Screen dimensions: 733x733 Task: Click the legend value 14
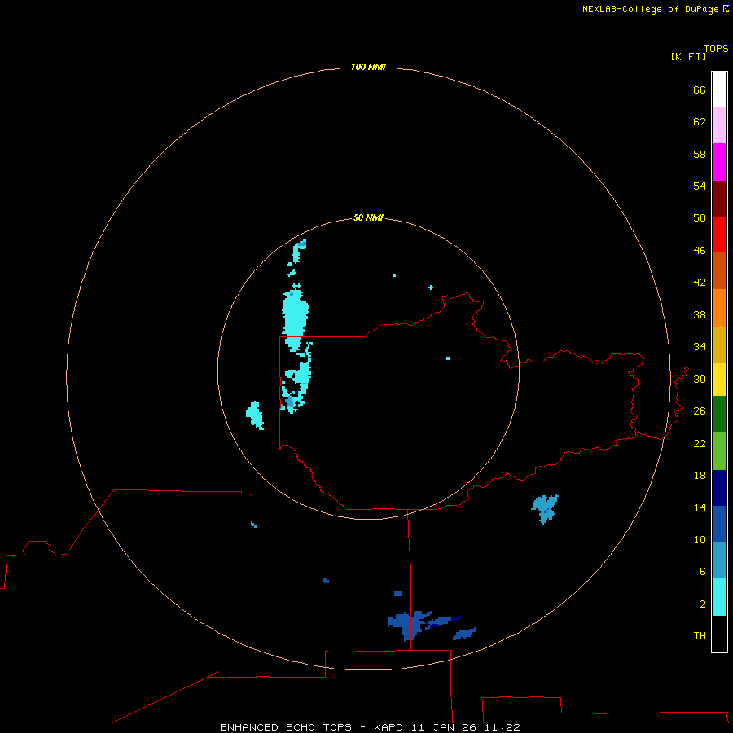pos(700,507)
